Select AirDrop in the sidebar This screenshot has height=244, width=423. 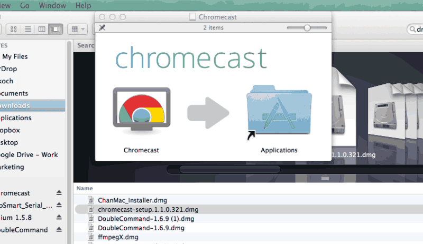[x=8, y=69]
